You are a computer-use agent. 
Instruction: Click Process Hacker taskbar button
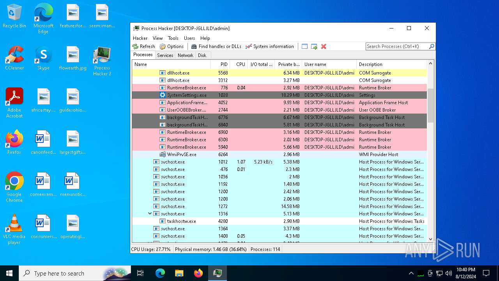coord(217,273)
